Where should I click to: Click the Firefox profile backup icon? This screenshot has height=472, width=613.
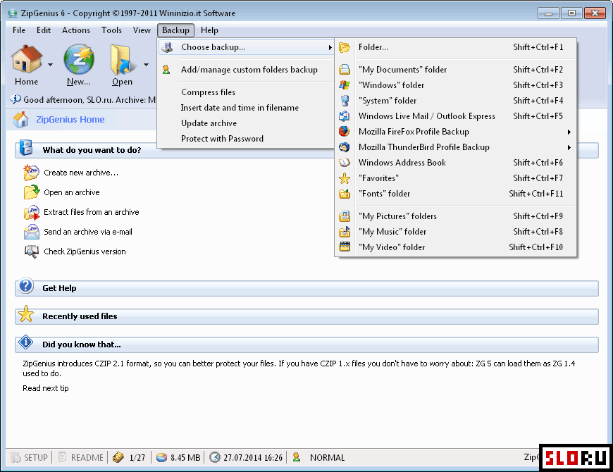(345, 132)
